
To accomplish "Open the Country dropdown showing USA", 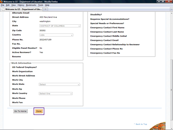I will pos(56,35).
